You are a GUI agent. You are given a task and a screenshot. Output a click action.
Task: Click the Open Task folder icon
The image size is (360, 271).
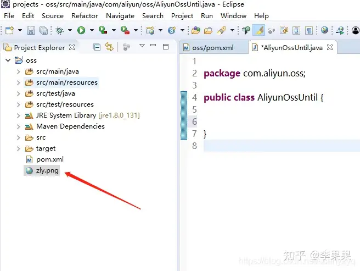click(208, 30)
